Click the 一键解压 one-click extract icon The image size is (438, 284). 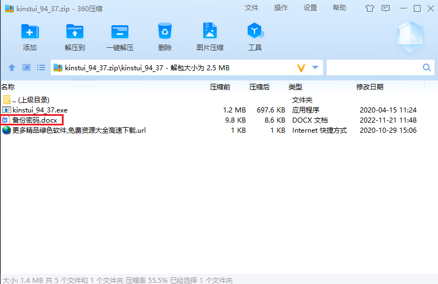click(120, 31)
